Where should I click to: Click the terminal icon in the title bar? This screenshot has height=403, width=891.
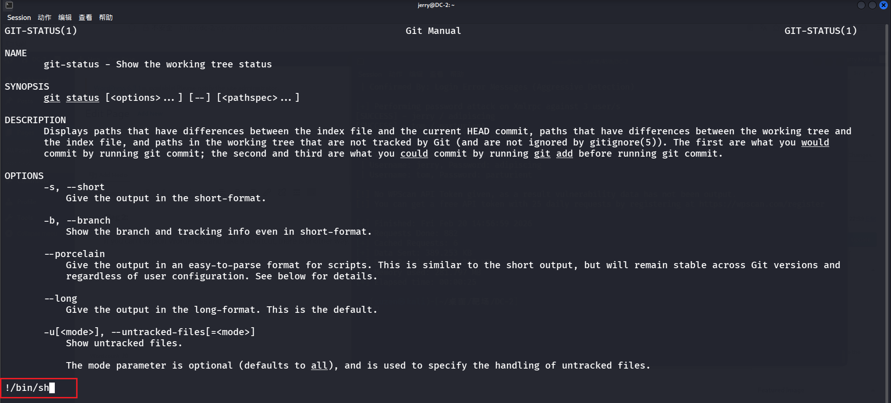(9, 5)
